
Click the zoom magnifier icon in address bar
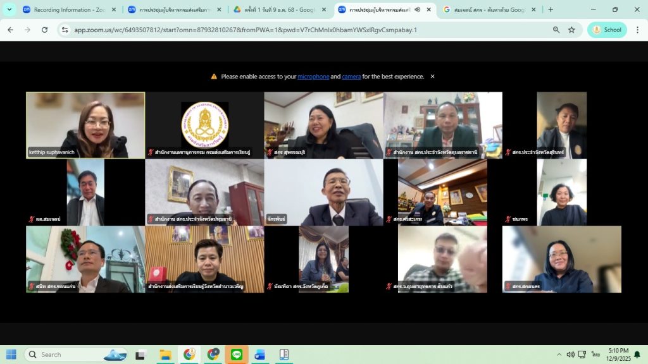pyautogui.click(x=556, y=30)
